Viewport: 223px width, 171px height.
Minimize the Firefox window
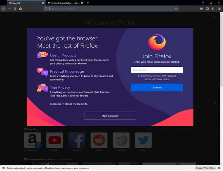203,3
